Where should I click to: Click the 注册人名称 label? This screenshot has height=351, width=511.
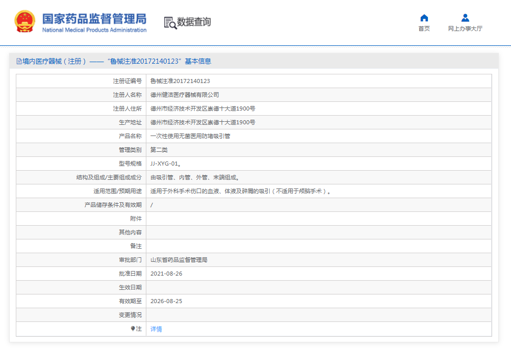[127, 95]
